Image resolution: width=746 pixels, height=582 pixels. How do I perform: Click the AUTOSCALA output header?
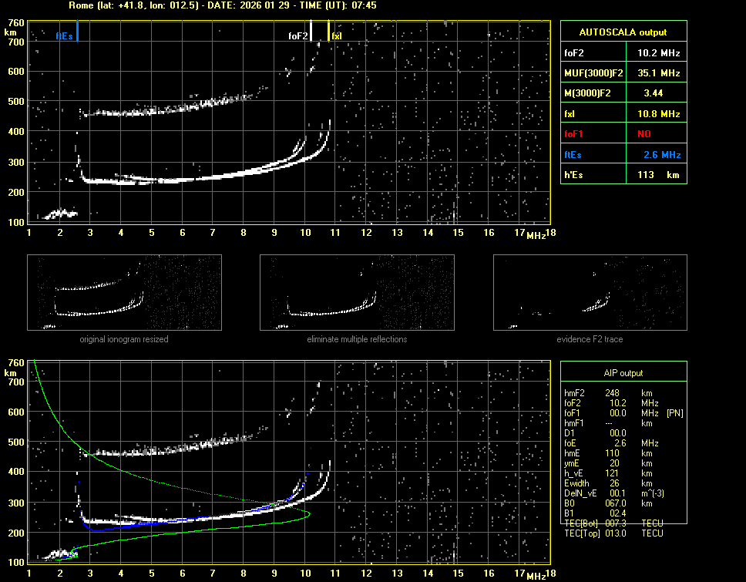point(623,32)
